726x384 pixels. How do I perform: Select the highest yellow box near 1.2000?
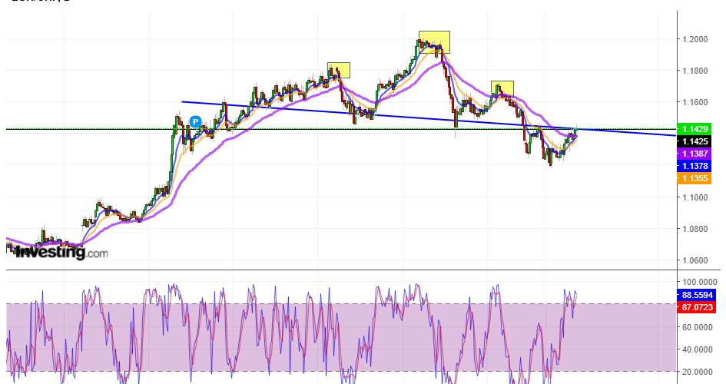(434, 41)
